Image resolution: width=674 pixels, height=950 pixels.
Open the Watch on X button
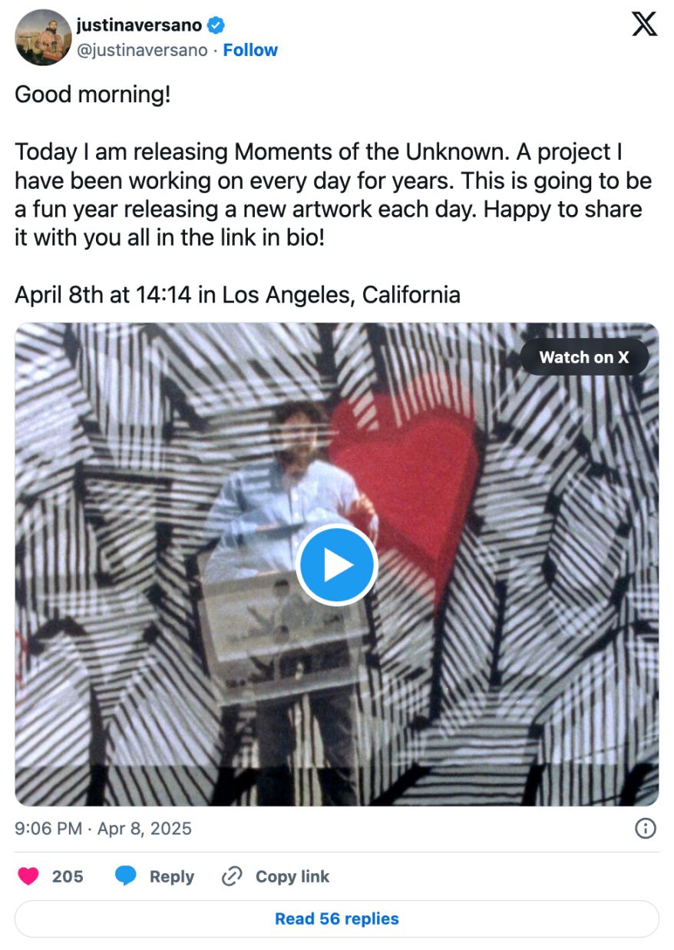[584, 357]
